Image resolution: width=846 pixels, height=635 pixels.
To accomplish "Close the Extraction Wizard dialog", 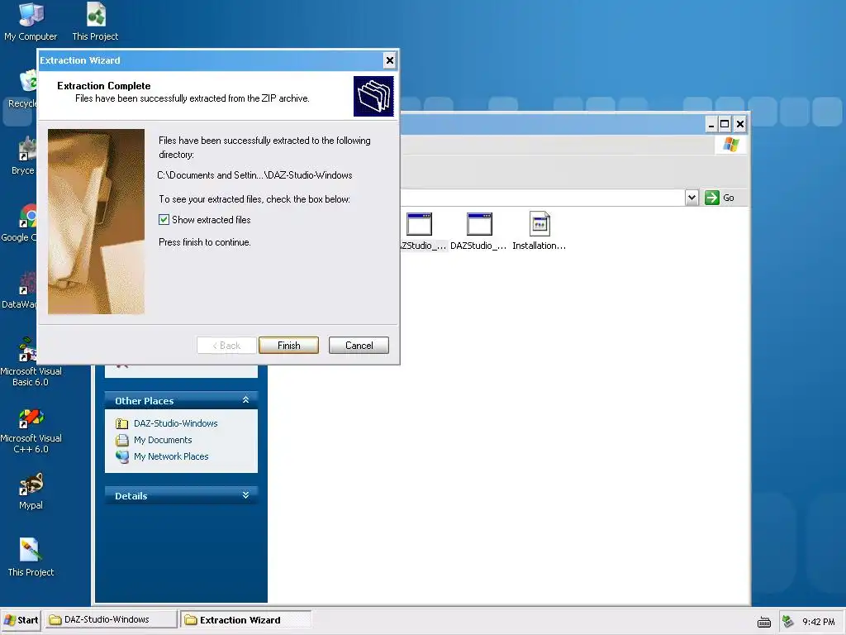I will pos(390,60).
